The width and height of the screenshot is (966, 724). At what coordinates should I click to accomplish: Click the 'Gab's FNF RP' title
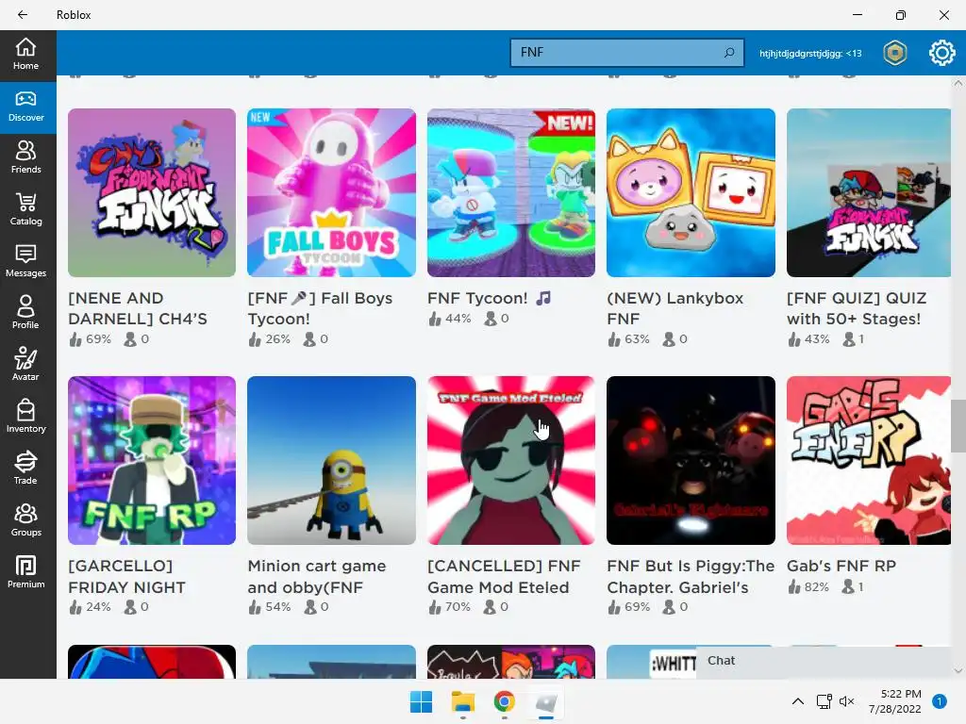tap(841, 566)
